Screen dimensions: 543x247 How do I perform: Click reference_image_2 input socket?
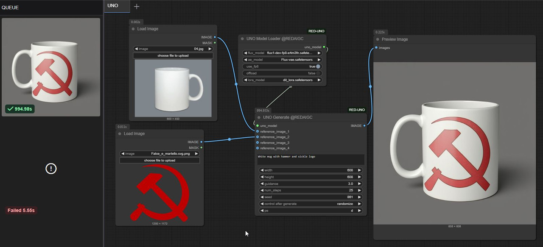[x=258, y=137]
